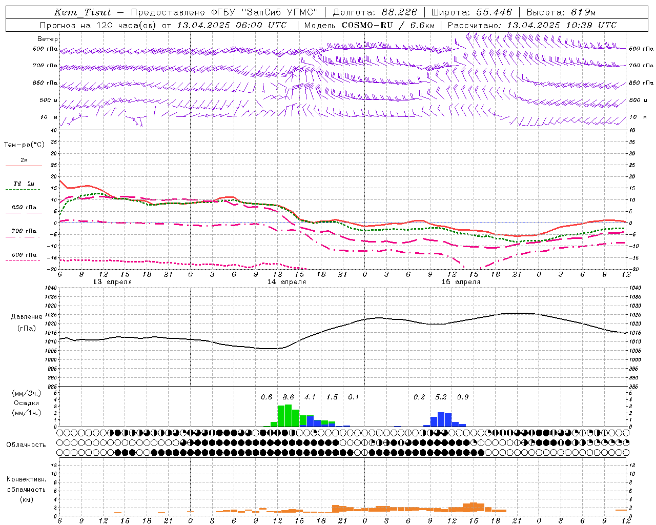Click 'Рассчитано: 13.04.2025 10:39 UTC' timestamp
Viewport: 656px width, 525px height.
[x=532, y=25]
